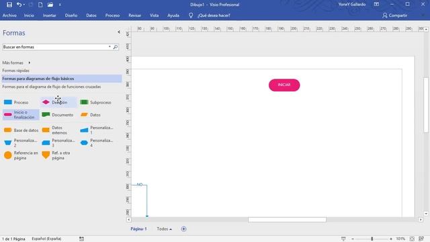Select the Subproceso shape
Viewport: 430px width, 242px height.
95,102
